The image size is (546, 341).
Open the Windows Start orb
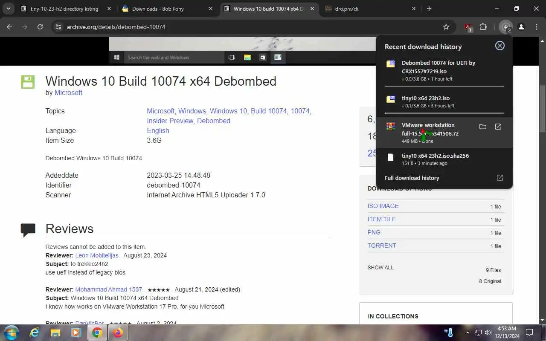[11, 332]
